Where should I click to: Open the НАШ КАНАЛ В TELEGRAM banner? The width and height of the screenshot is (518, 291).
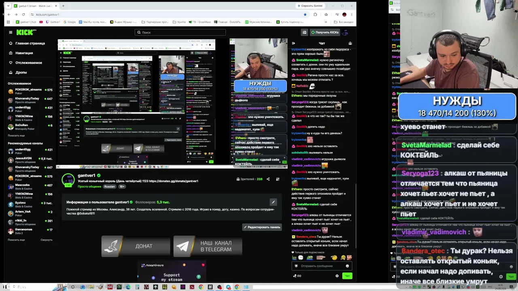[208, 246]
